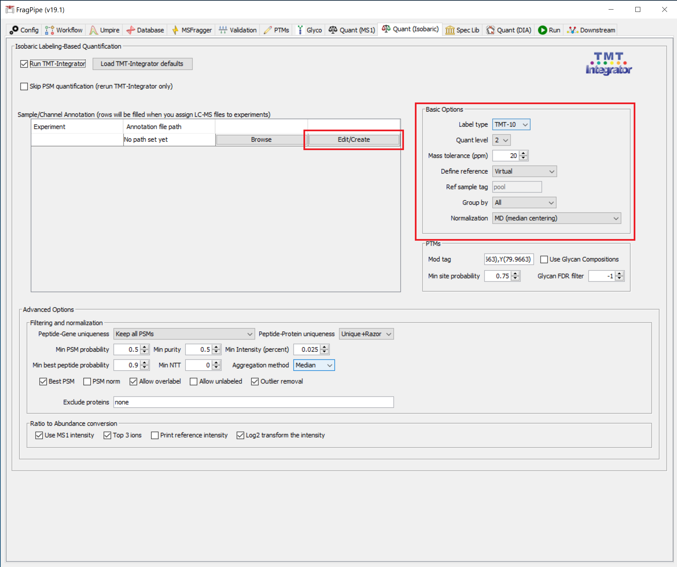Viewport: 677px width, 567px height.
Task: Open the Workflow tab via its icon
Action: [50, 30]
